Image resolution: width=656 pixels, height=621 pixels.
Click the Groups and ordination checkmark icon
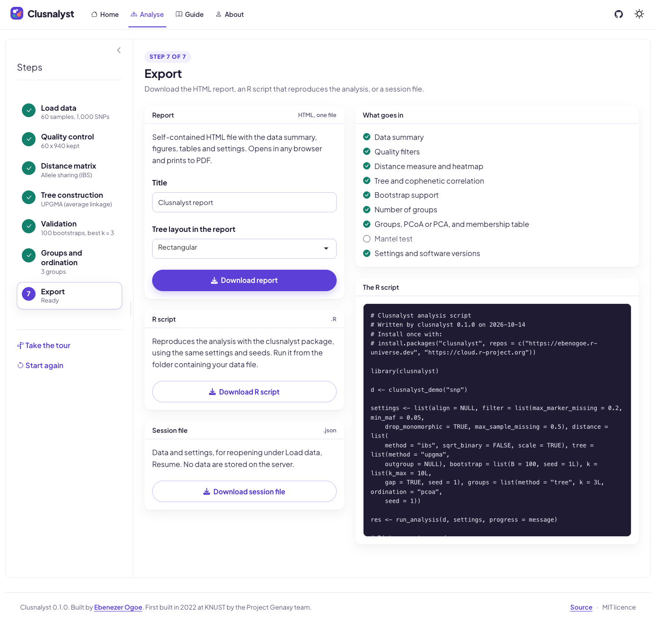[x=29, y=255]
